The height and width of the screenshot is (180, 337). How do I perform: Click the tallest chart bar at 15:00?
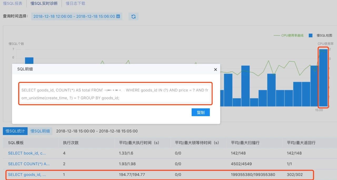pos(323,78)
